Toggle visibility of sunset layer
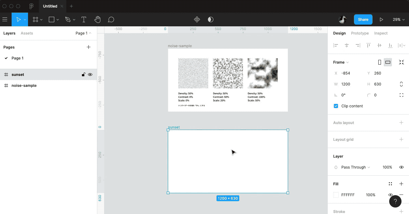 90,75
